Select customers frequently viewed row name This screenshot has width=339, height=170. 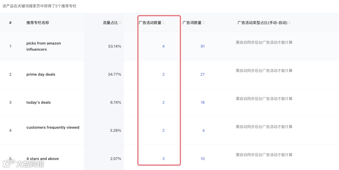pyautogui.click(x=53, y=127)
